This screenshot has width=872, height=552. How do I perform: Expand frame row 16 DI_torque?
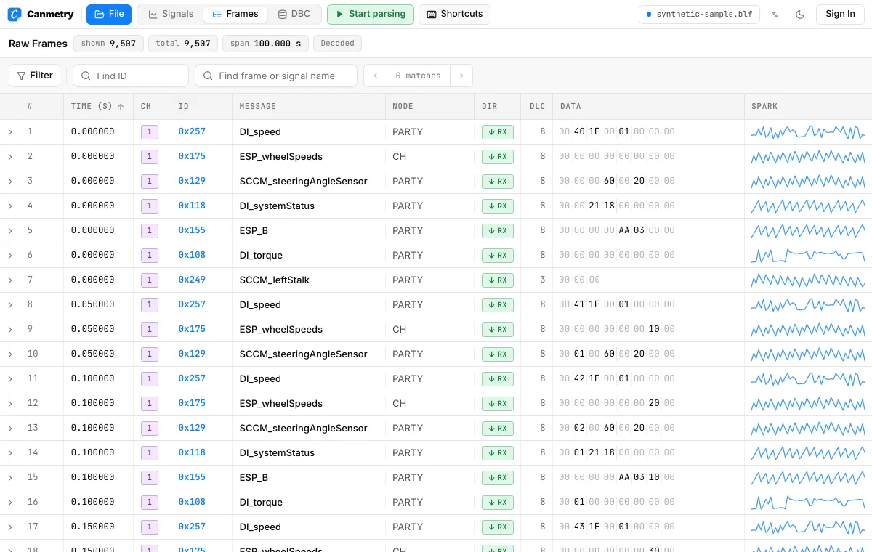click(x=10, y=503)
